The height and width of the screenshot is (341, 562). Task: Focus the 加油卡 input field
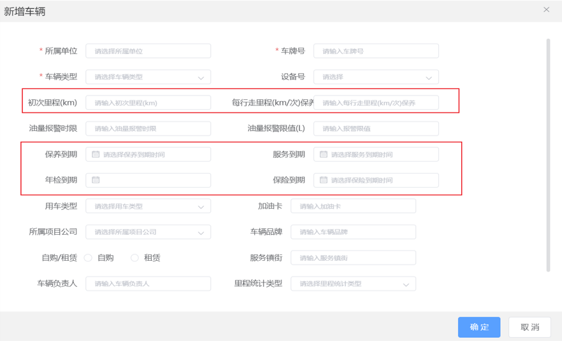353,206
